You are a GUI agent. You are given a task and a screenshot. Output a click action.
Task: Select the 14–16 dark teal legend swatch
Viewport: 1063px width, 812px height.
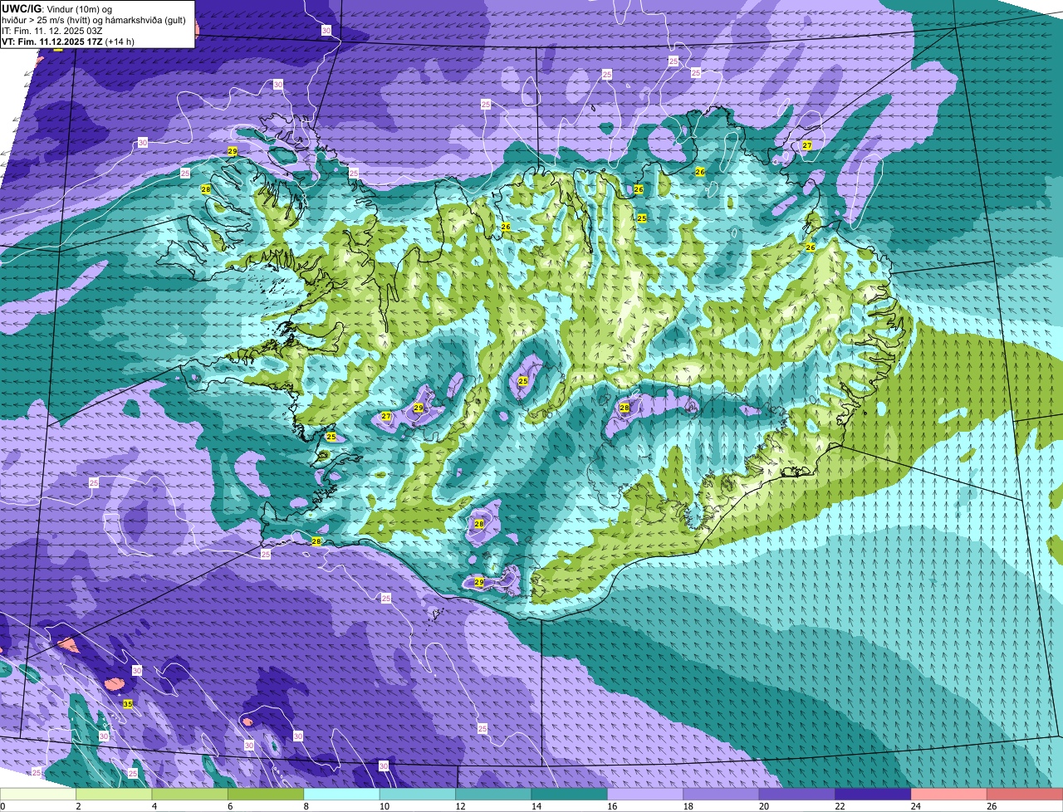(x=571, y=794)
